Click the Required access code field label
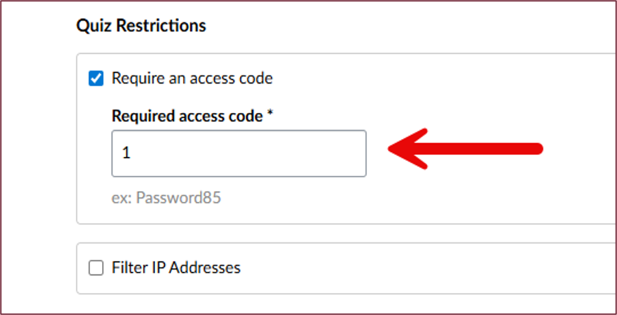The height and width of the screenshot is (315, 617). [x=187, y=116]
